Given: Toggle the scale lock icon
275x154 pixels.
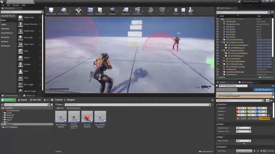Looking at the screenshot, I should [269, 115].
